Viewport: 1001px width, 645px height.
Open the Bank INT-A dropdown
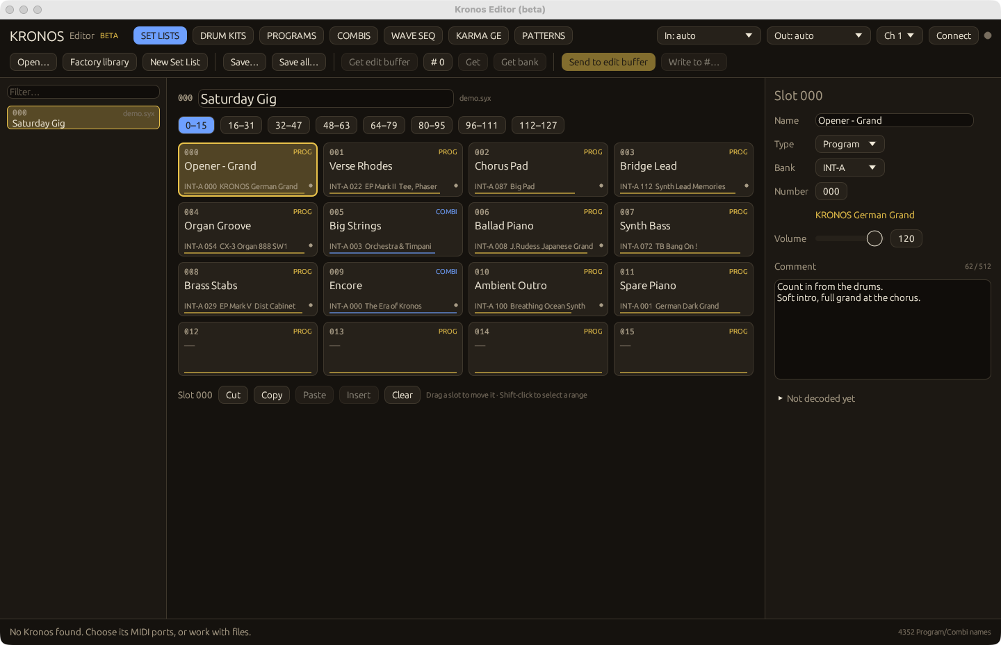click(849, 168)
